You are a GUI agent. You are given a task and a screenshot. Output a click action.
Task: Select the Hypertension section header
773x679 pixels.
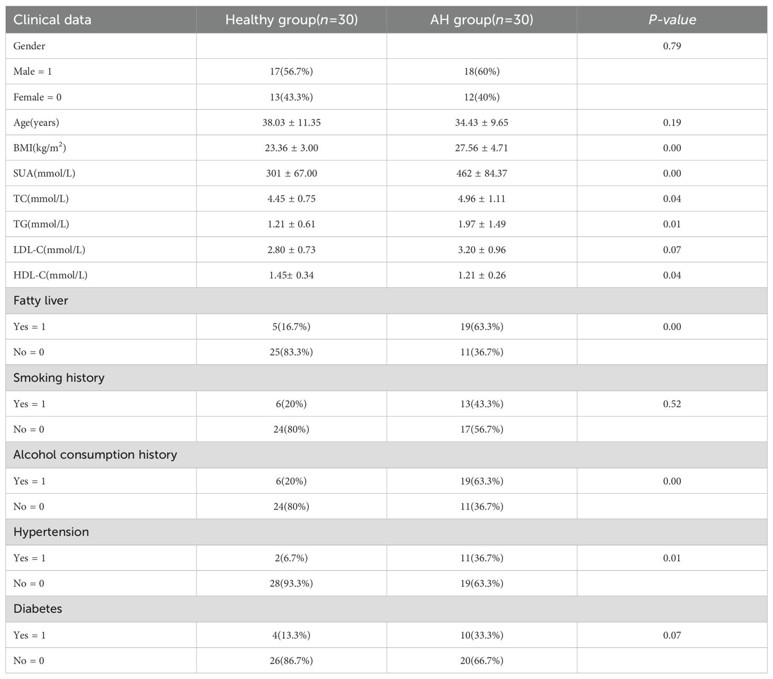[x=51, y=532]
